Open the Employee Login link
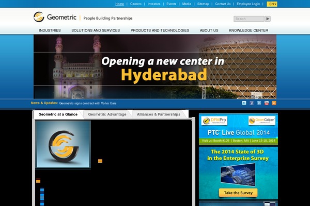The height and width of the screenshot is (206, 310). point(248,4)
